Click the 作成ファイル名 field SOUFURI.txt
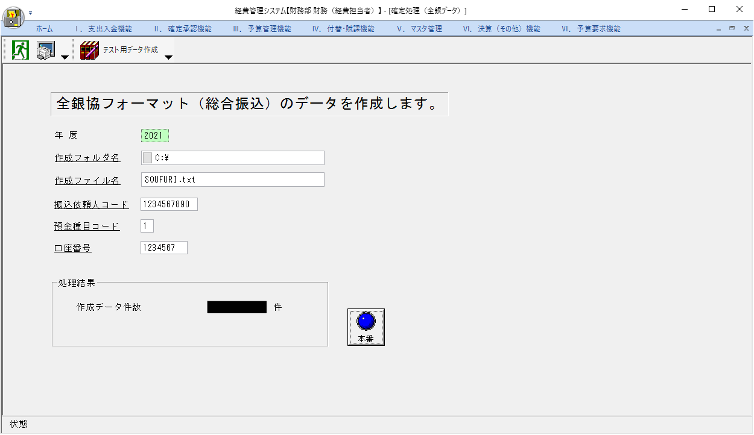The height and width of the screenshot is (435, 754). pyautogui.click(x=233, y=180)
